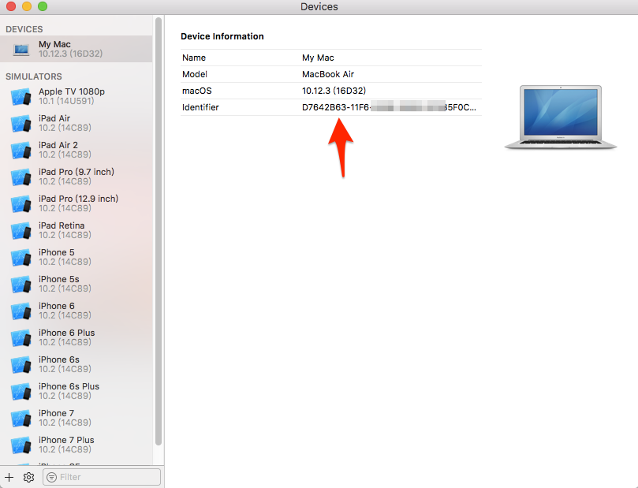
Task: Close the Devices window with red button
Action: (11, 6)
